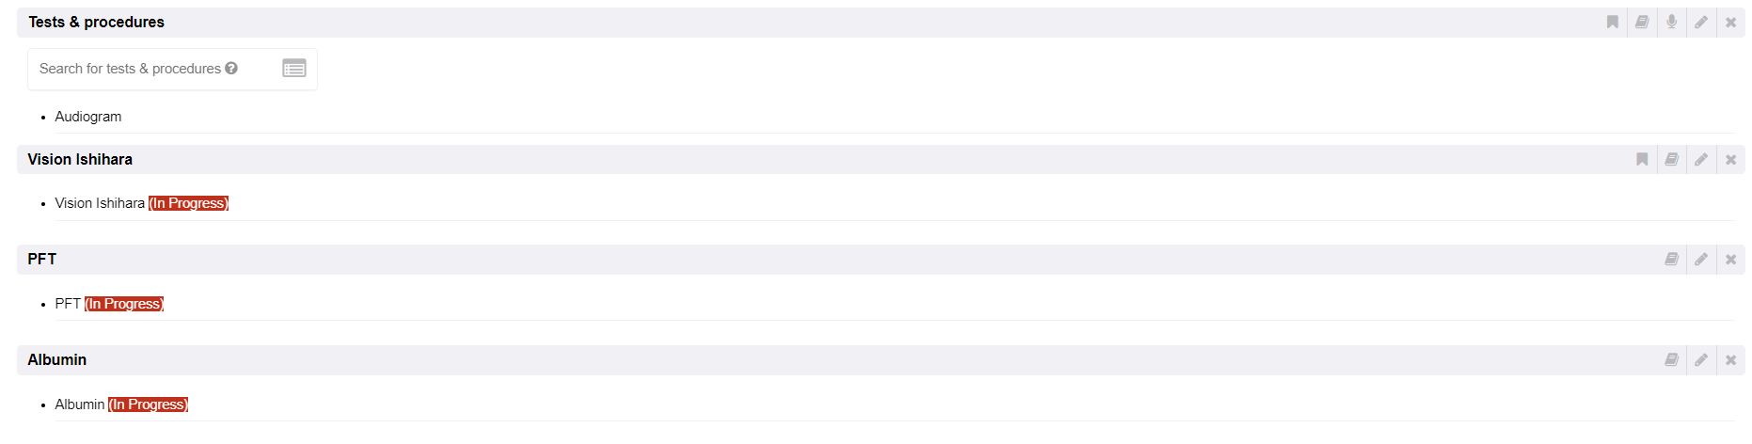Click the book icon in PFT header
Viewport: 1752px width, 444px height.
[x=1671, y=259]
